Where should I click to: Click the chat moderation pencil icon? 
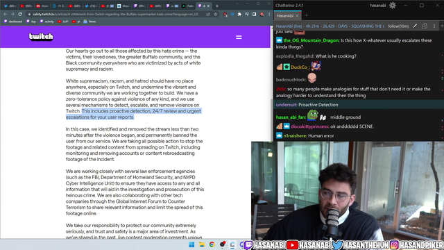point(415,26)
